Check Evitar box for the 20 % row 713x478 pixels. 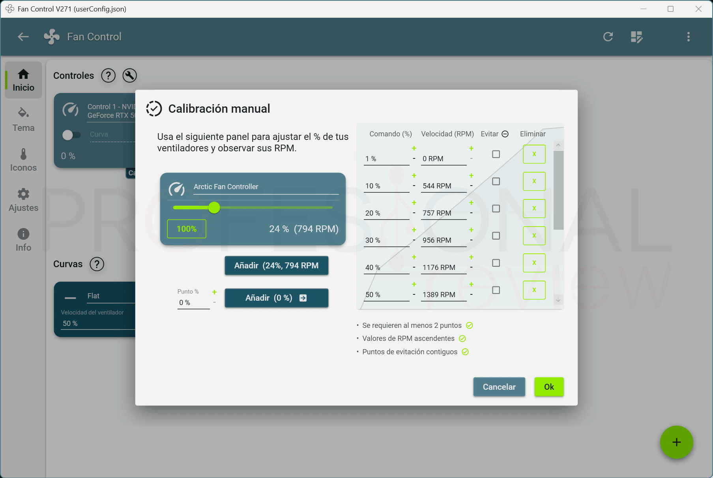pos(496,208)
